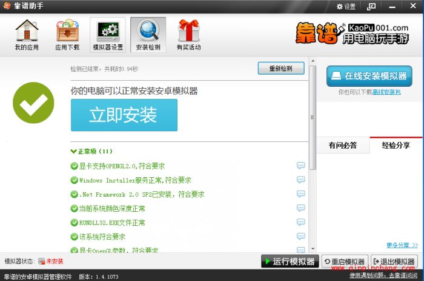Click 在线安装模拟器 button
Image resolution: width=424 pixels, height=281 pixels.
[369, 76]
